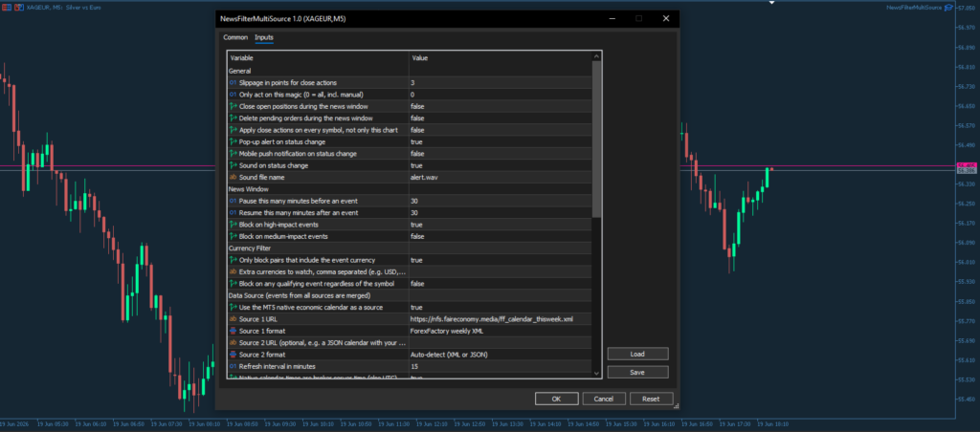Toggle 'Block on medium-impact events' false value

(x=500, y=237)
